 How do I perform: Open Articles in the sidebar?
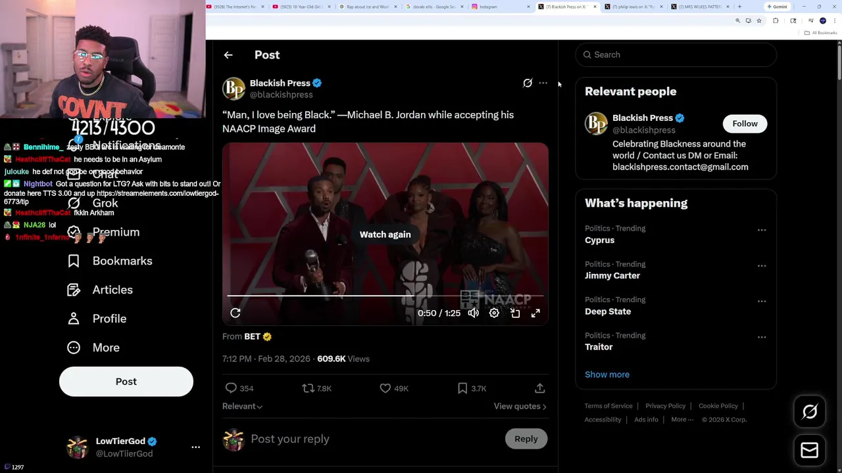(100, 290)
